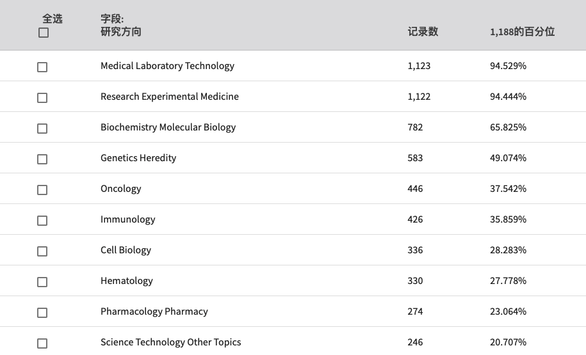This screenshot has height=355, width=586.
Task: Click the 记录数 column header
Action: point(423,31)
